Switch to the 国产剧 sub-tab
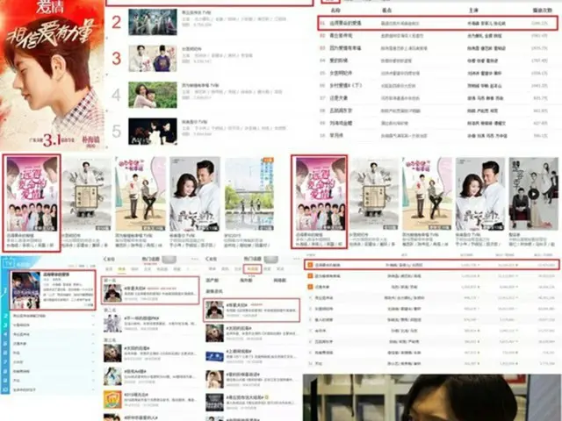This screenshot has height=421, width=562. [x=212, y=281]
